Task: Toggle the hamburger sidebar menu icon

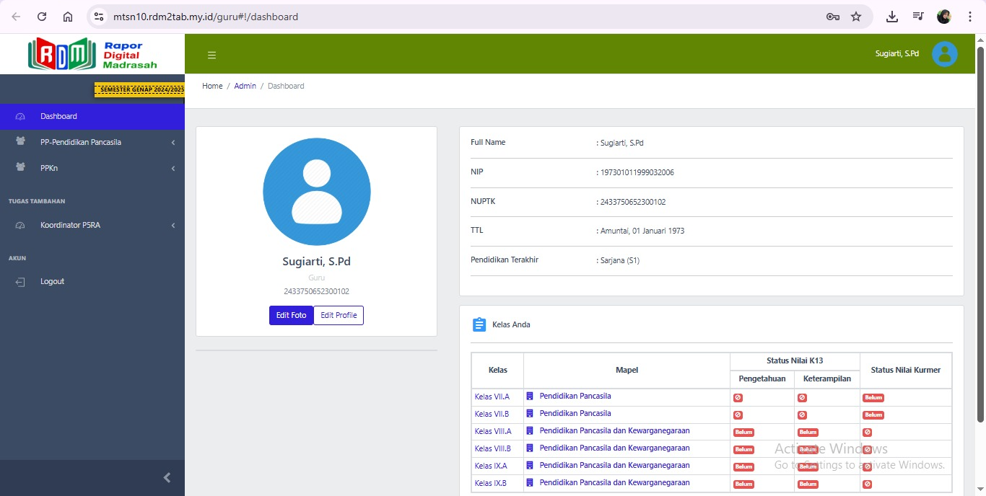Action: tap(211, 55)
